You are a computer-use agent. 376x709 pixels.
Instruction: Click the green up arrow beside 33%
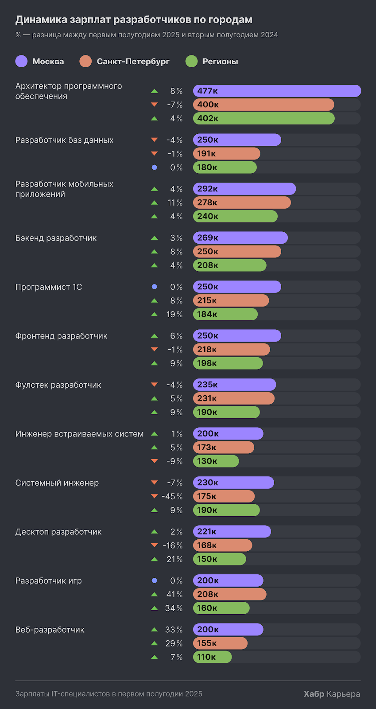tap(154, 629)
